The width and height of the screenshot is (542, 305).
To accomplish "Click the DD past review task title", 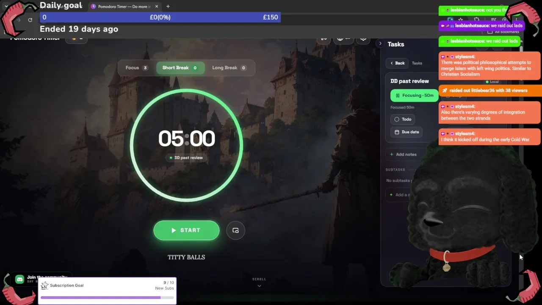I will click(409, 81).
